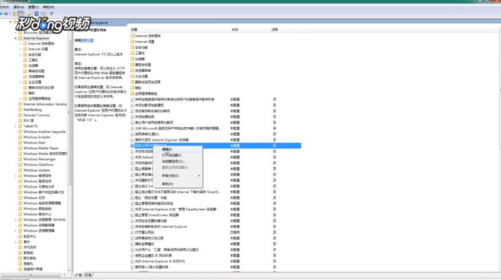
Task: Choose 编辑(E) from the context menu
Action: [x=178, y=149]
